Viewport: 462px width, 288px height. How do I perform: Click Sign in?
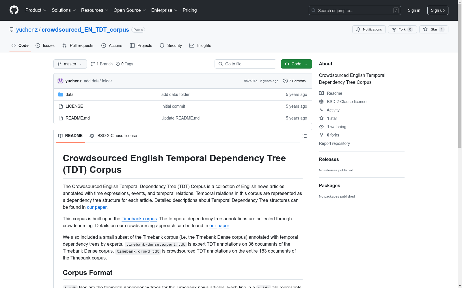coord(414,10)
